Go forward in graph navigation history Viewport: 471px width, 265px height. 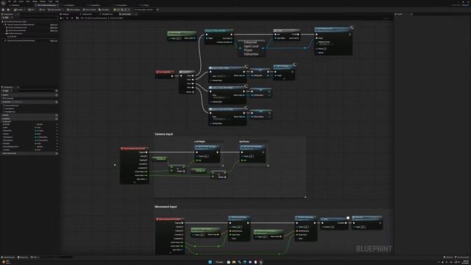coord(72,18)
